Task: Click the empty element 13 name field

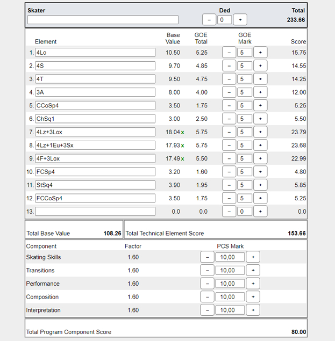Action: tap(95, 212)
